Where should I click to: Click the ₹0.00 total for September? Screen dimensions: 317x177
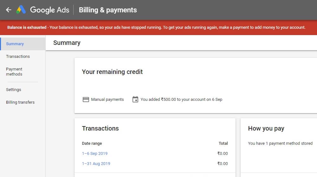tap(223, 153)
